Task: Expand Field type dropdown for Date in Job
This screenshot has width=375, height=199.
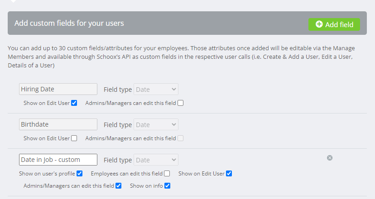Action: (x=156, y=160)
